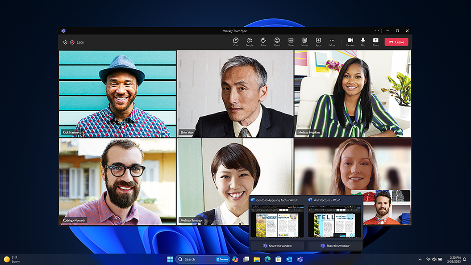Click the red recording indicator
The width and height of the screenshot is (471, 265).
[72, 42]
